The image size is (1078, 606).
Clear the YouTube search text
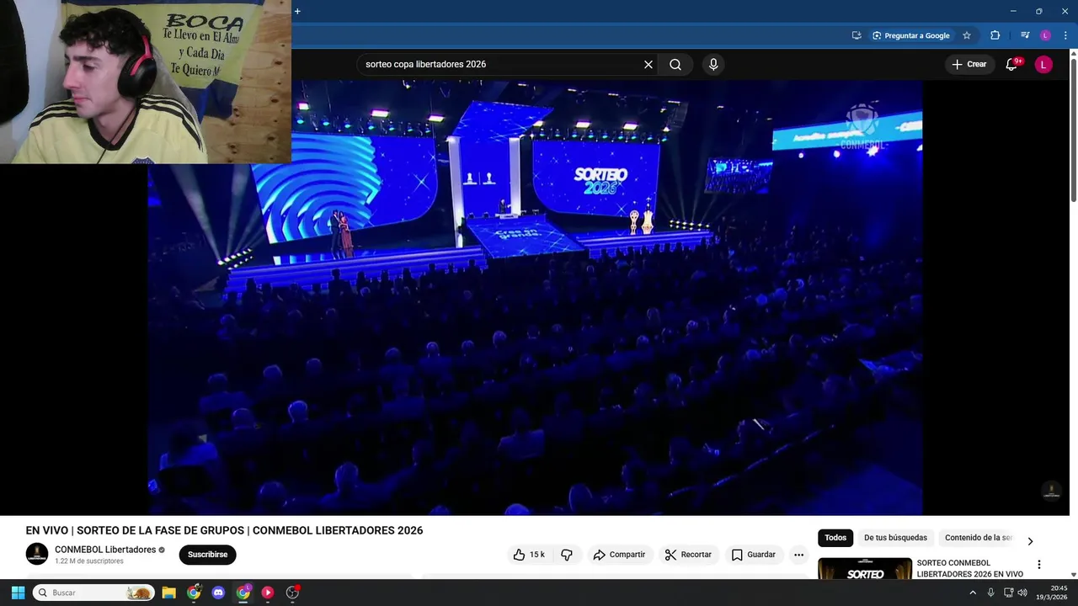pos(648,64)
